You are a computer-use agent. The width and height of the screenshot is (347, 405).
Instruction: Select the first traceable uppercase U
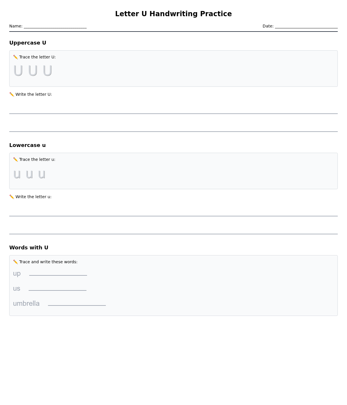pyautogui.click(x=18, y=71)
